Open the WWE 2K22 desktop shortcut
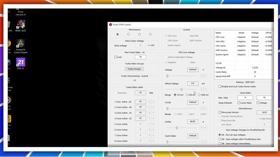 click(x=21, y=26)
